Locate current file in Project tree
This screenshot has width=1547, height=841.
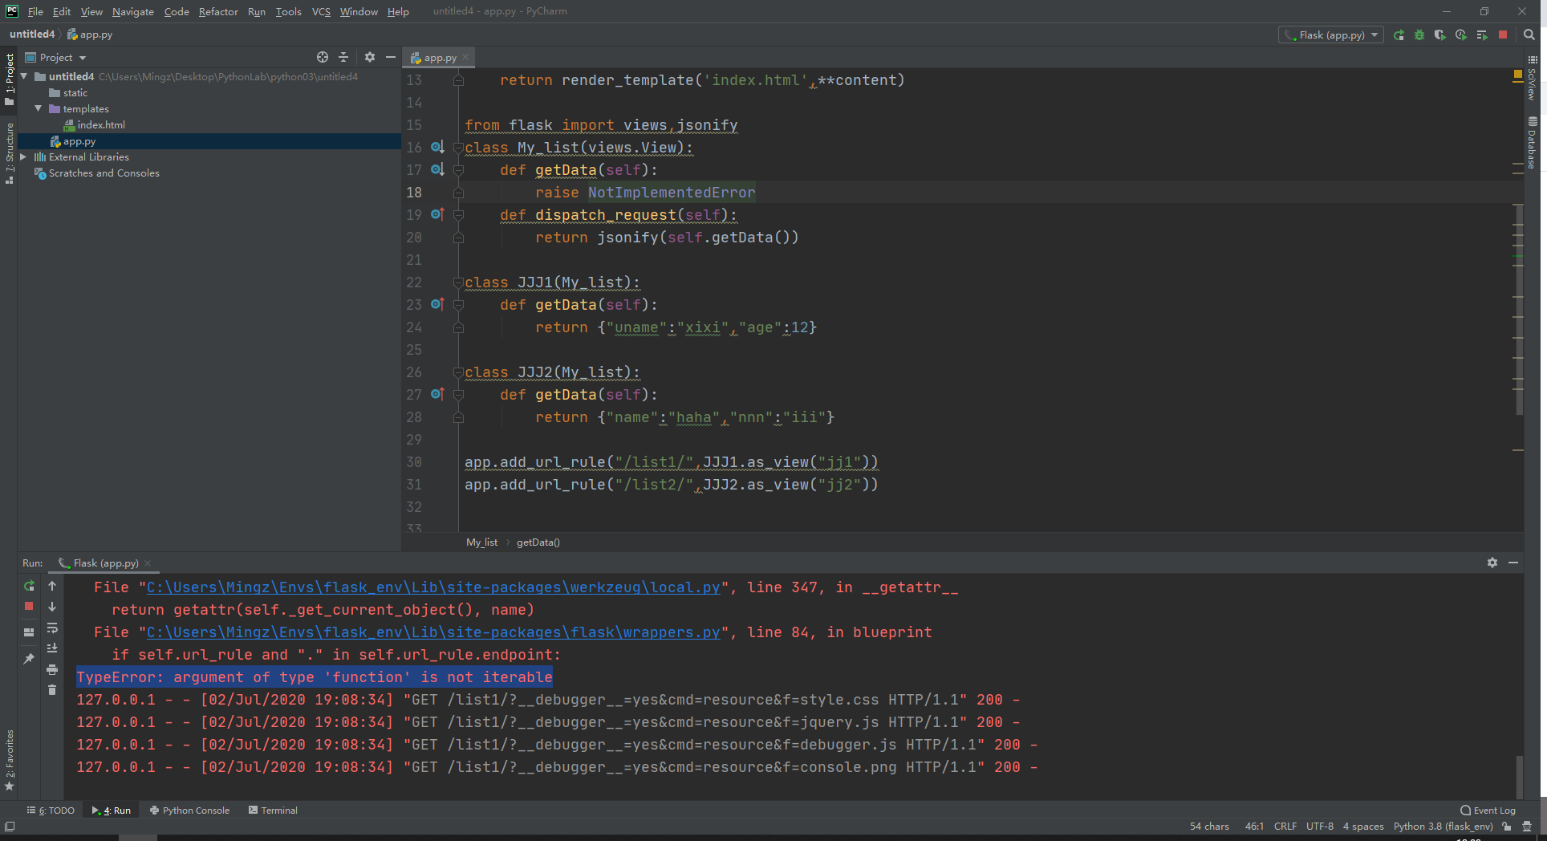[323, 57]
